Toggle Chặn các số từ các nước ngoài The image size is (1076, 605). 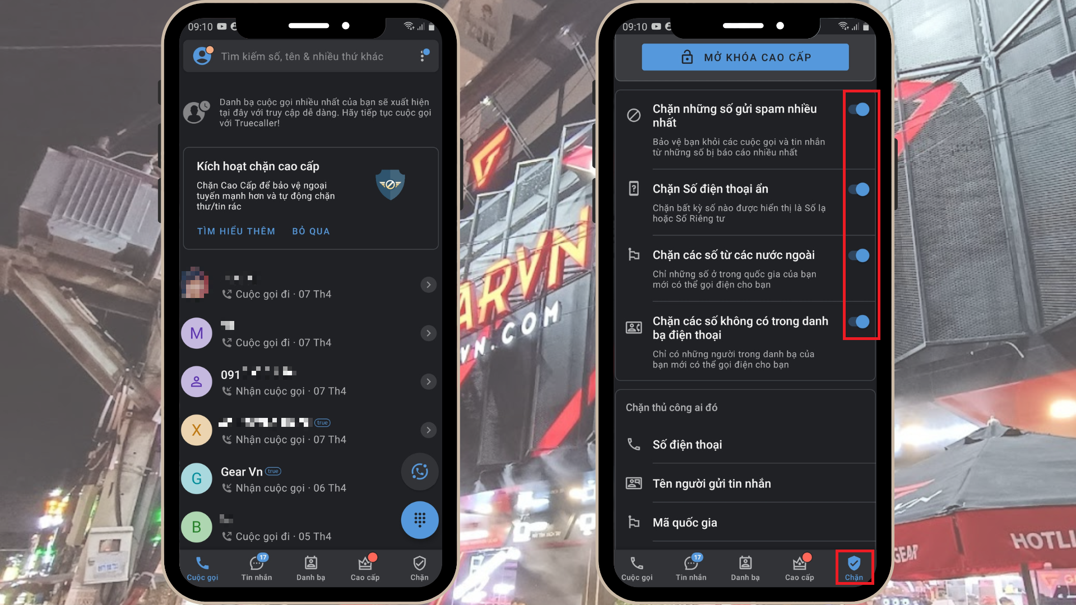[x=859, y=255]
